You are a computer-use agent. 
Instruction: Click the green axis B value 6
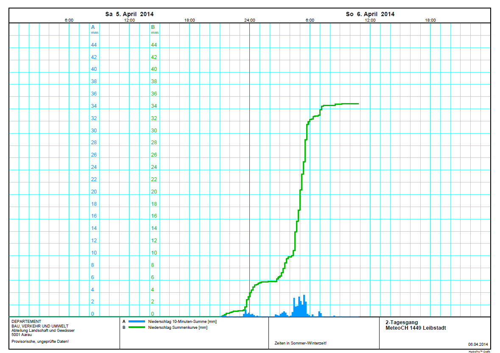[152, 277]
